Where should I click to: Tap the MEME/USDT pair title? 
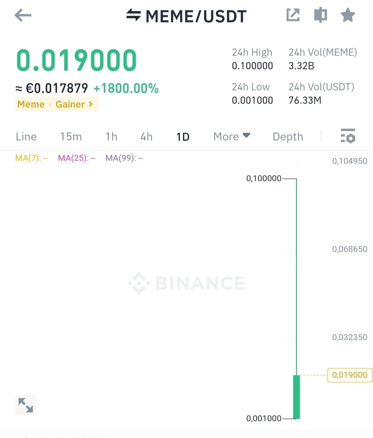(x=196, y=16)
